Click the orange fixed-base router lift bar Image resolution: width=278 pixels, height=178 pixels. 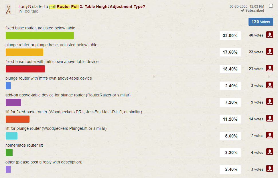click(x=17, y=119)
